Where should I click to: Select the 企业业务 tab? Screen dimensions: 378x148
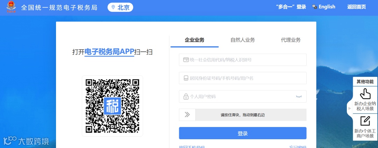click(195, 40)
